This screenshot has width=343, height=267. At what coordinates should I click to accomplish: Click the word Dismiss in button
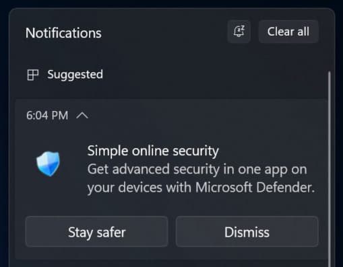coord(247,232)
